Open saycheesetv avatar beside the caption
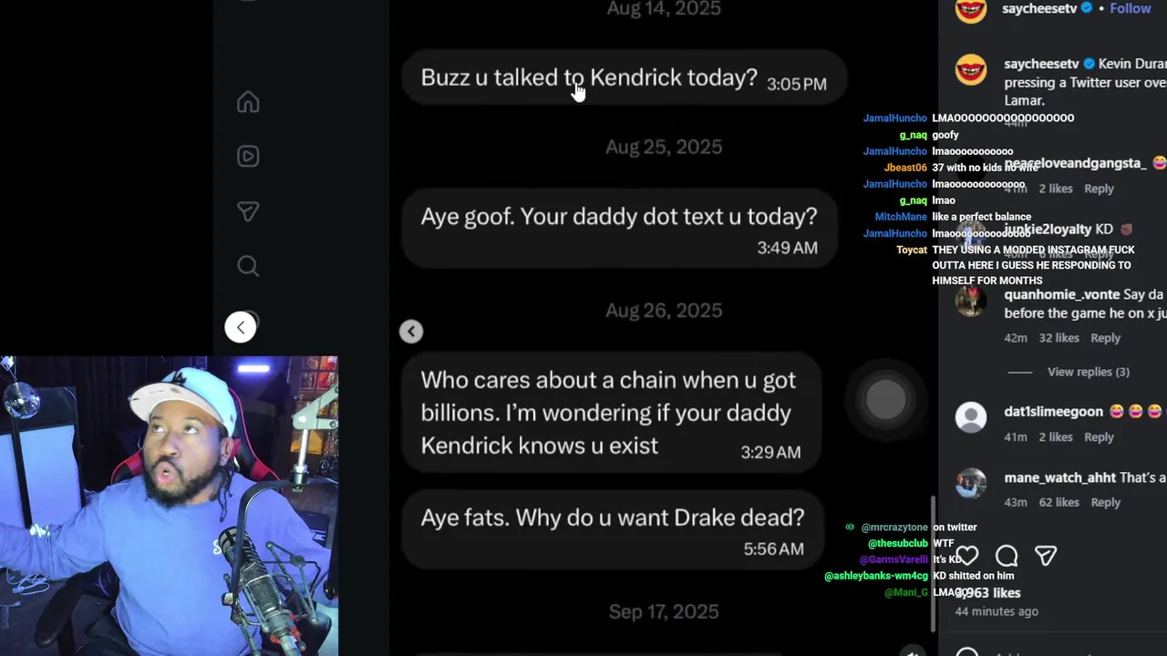Screen dimensions: 1167x656 click(971, 70)
